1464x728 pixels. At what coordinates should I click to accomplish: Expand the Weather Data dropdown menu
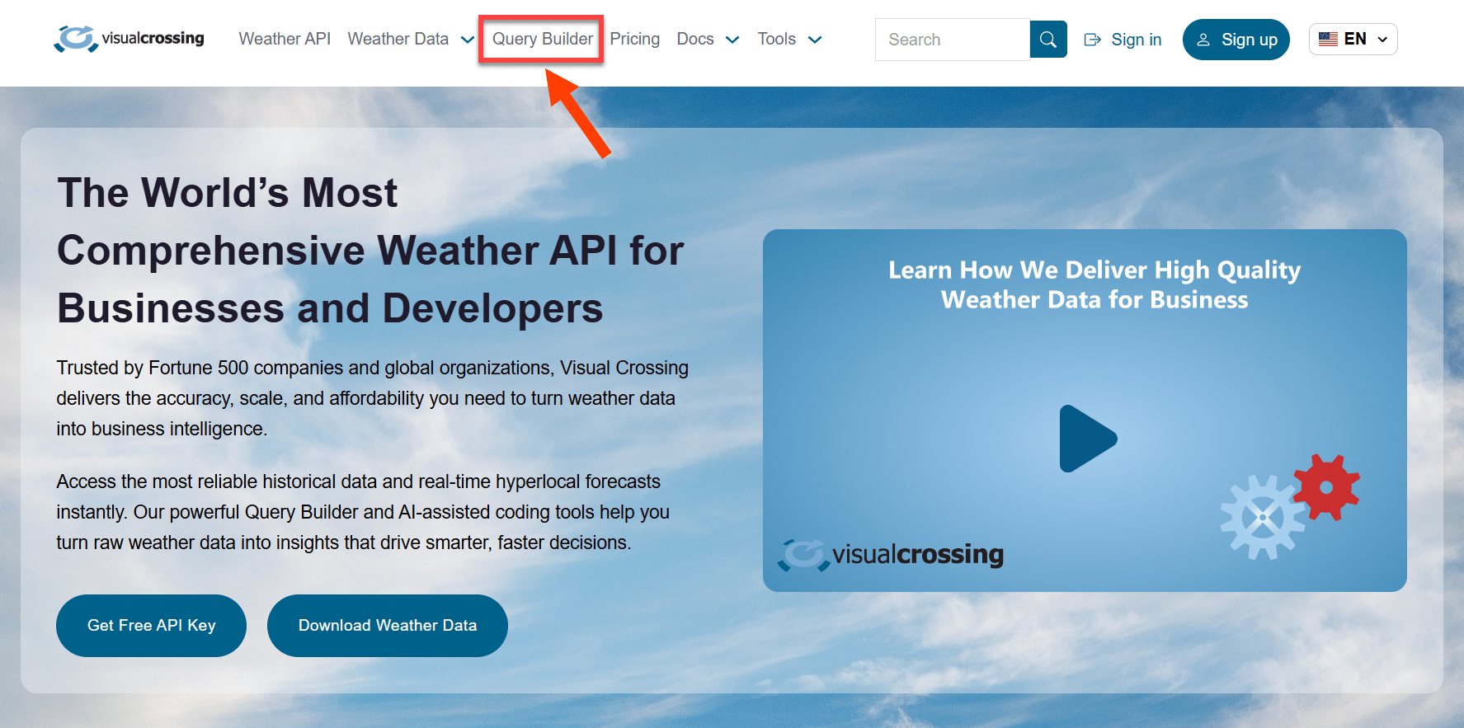(467, 40)
